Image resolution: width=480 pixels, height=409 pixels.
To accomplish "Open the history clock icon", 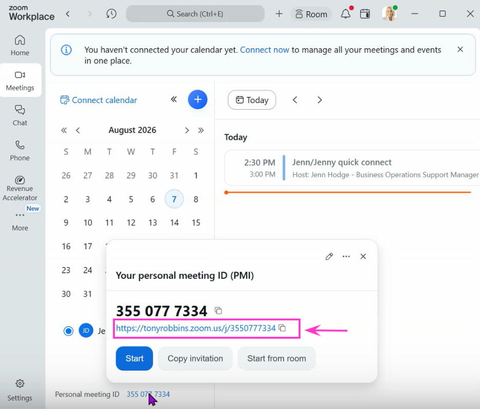I will click(111, 14).
